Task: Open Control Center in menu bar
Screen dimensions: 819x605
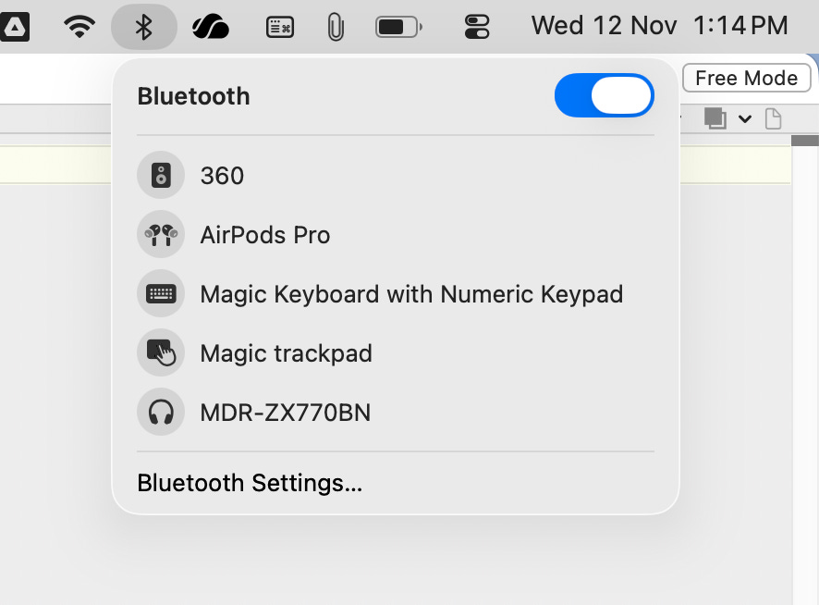Action: click(477, 27)
